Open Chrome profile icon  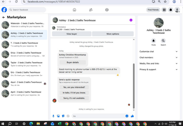pyautogui.click(x=174, y=2)
